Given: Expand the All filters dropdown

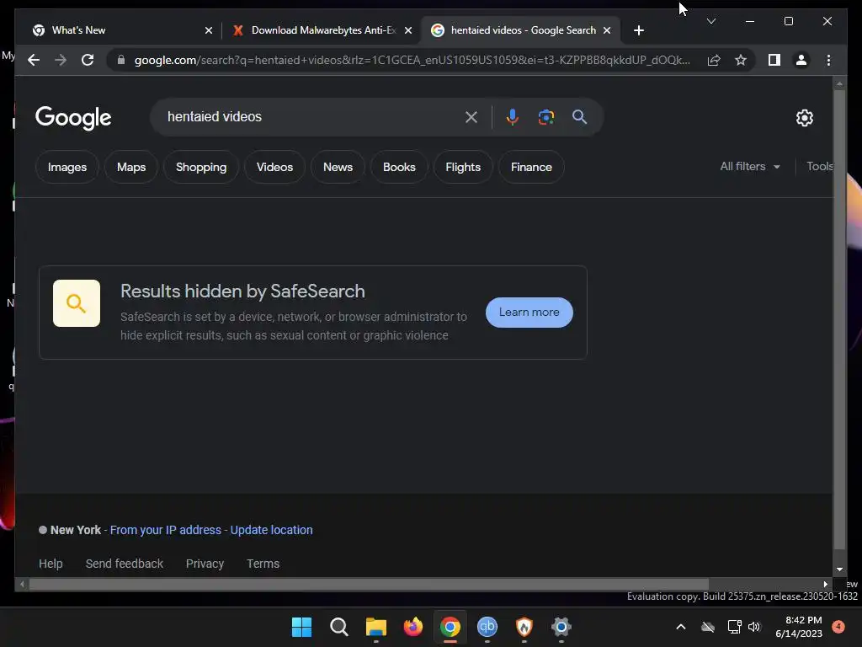Looking at the screenshot, I should pyautogui.click(x=750, y=166).
